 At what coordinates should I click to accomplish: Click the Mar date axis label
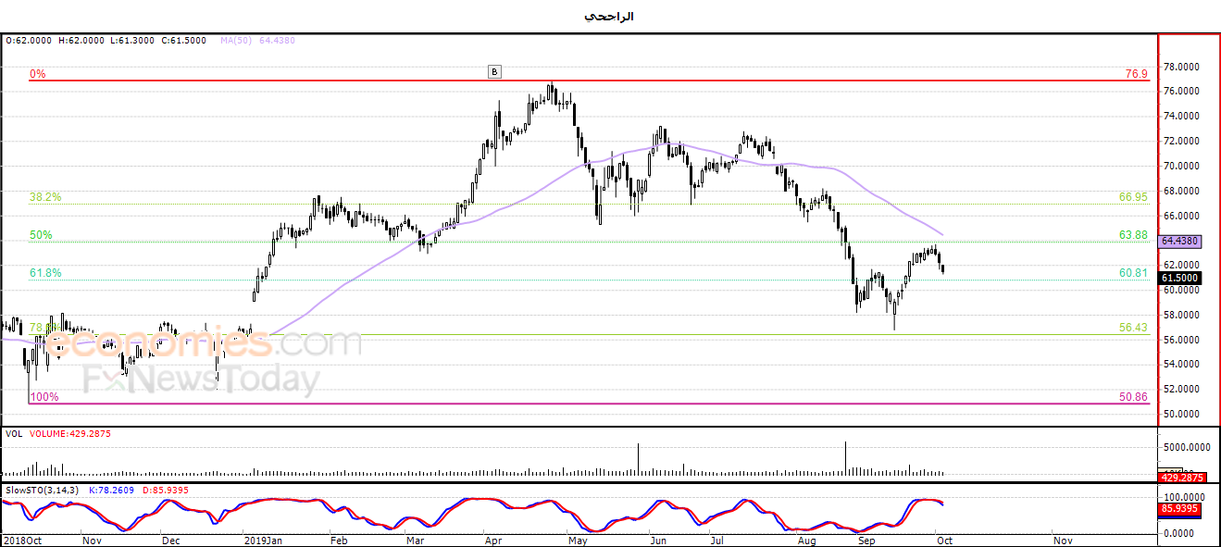pos(415,540)
